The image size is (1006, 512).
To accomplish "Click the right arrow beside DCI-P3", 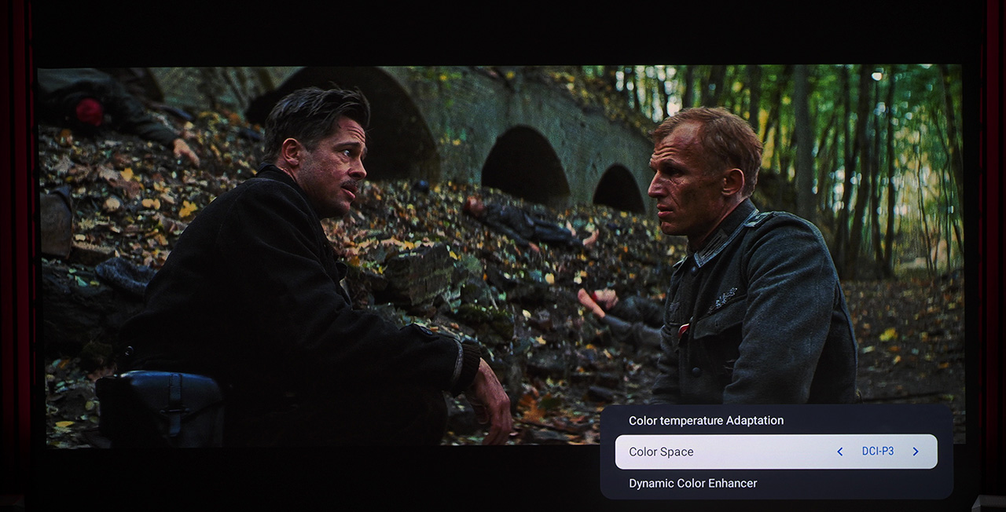I will click(x=916, y=452).
